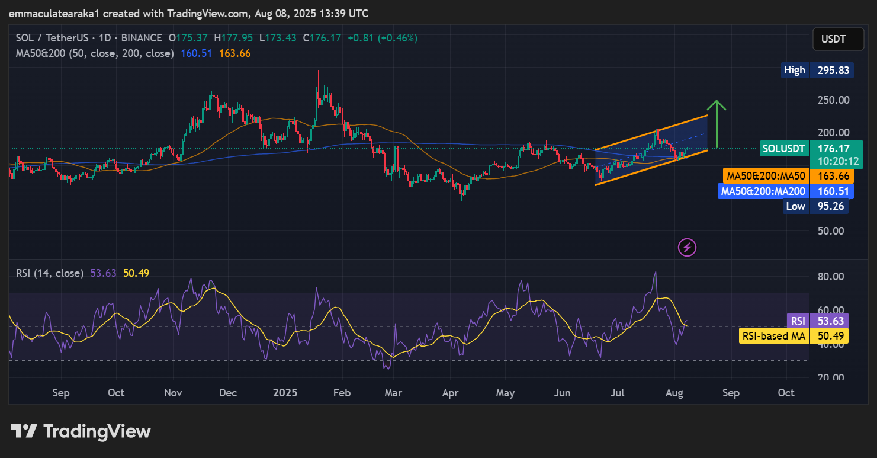Click the BINANCE exchange label
The width and height of the screenshot is (877, 458).
tap(140, 38)
